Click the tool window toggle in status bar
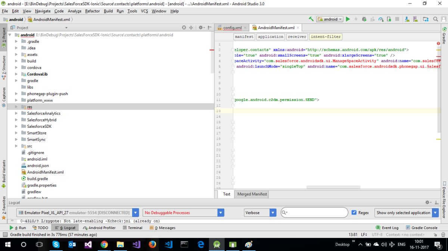The width and height of the screenshot is (448, 251). (4, 235)
